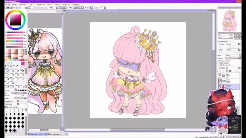Adjust the brush Density slider

click(20, 98)
